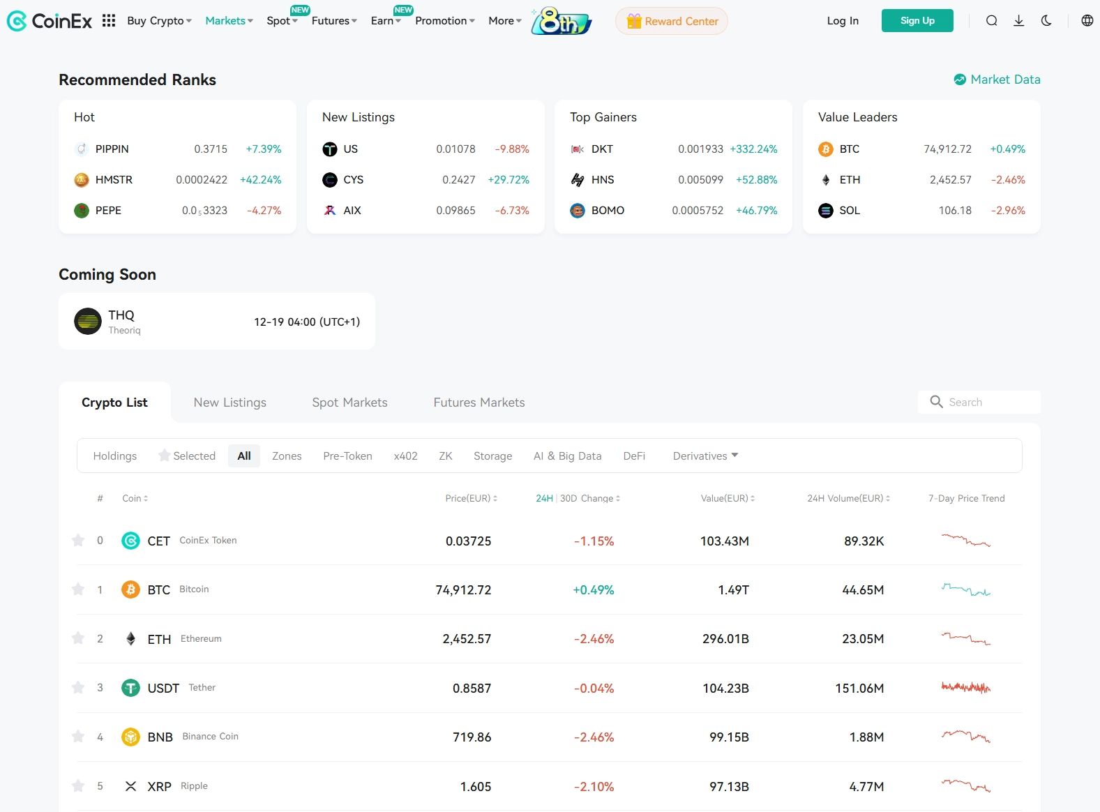Favorite XRP with its star

tap(78, 785)
